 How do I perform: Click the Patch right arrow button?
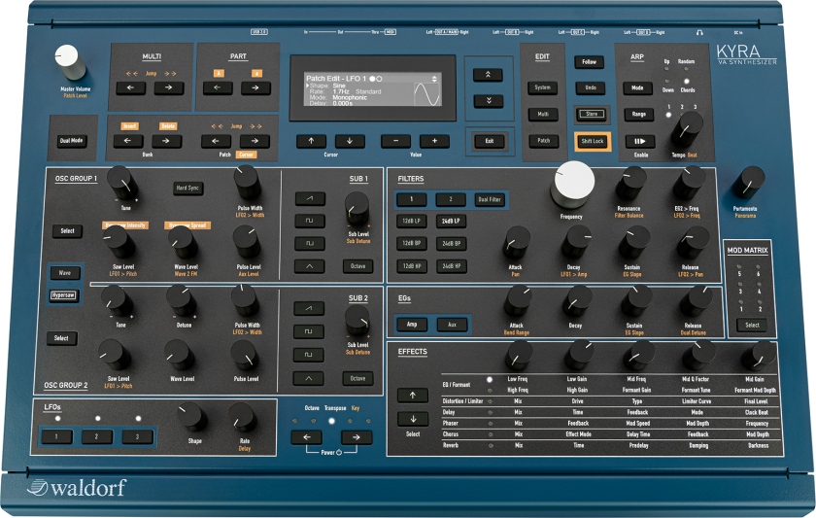pos(255,141)
